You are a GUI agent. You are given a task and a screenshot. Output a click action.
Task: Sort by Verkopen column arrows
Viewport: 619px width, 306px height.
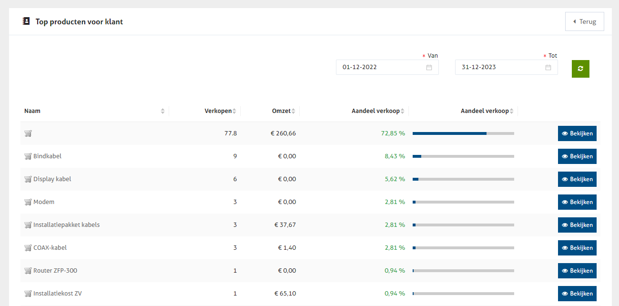234,111
